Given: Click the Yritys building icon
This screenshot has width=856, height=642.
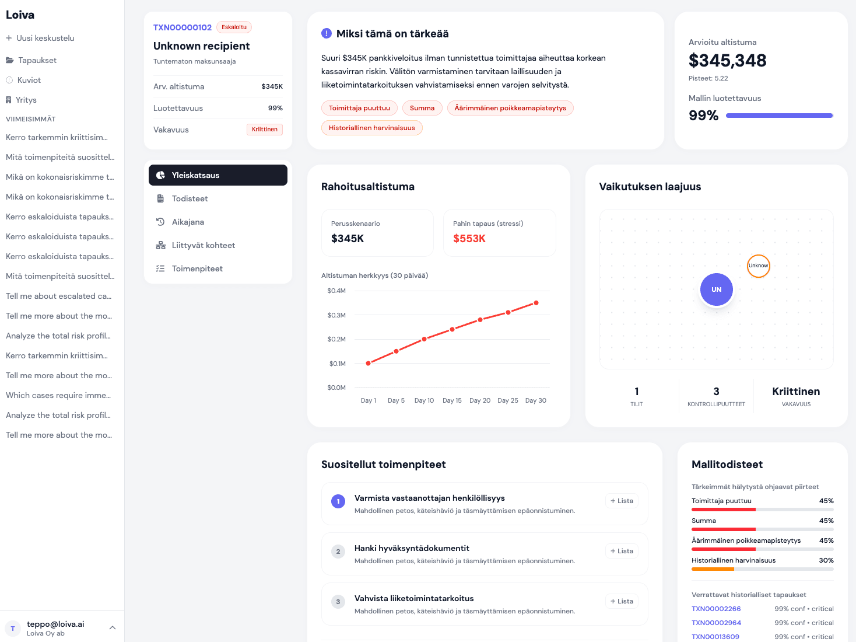Looking at the screenshot, I should click(x=9, y=100).
